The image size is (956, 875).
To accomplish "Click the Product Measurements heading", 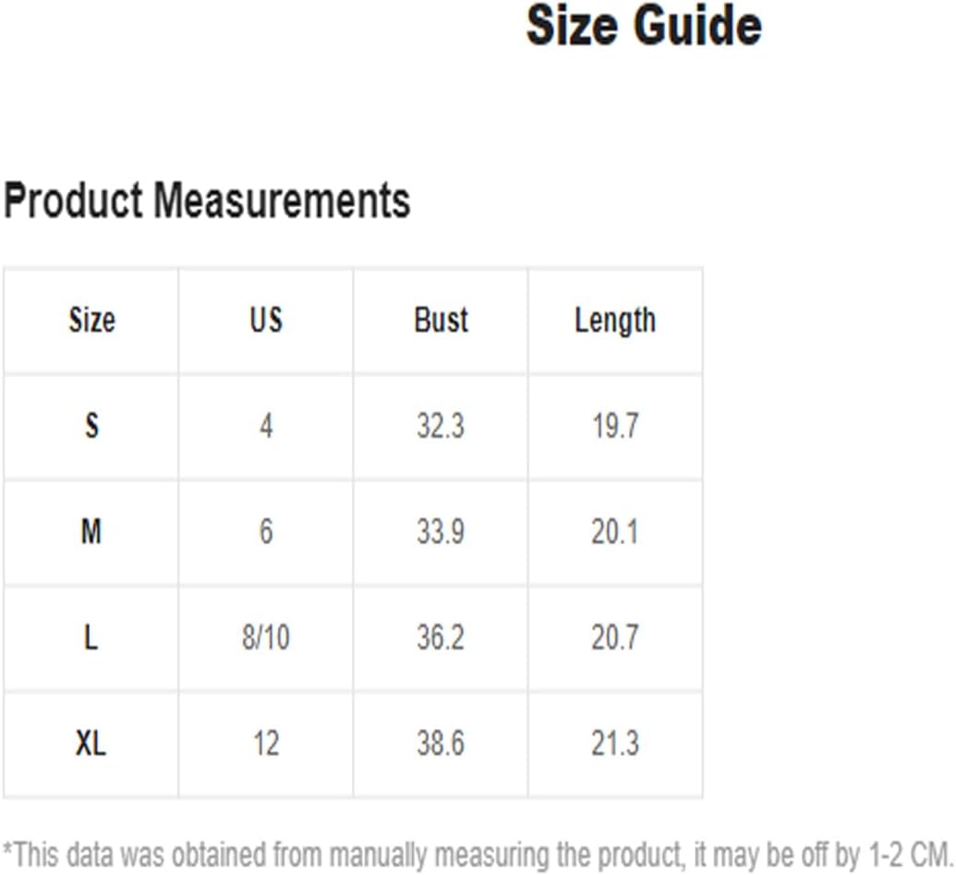I will click(207, 201).
